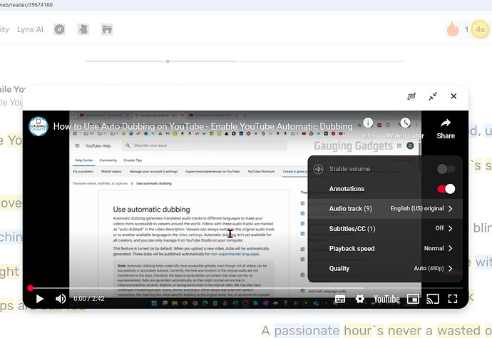Open the Share arrow icon
Screen dimensions: 492x338
(446, 123)
